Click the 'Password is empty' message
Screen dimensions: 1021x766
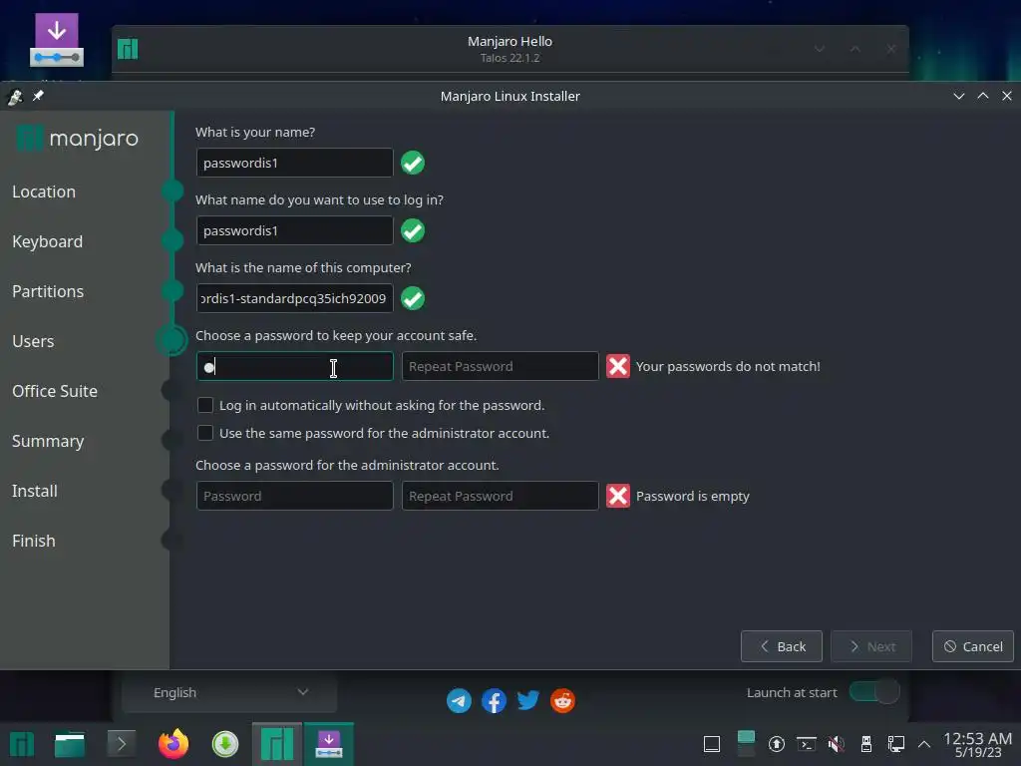click(x=692, y=496)
